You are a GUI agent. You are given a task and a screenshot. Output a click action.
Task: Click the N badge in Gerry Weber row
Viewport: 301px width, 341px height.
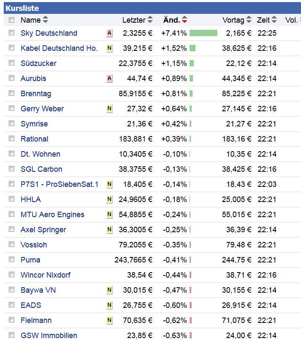coord(110,109)
